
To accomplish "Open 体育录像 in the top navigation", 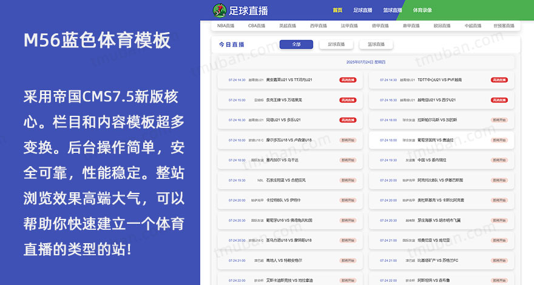I will click(x=422, y=10).
